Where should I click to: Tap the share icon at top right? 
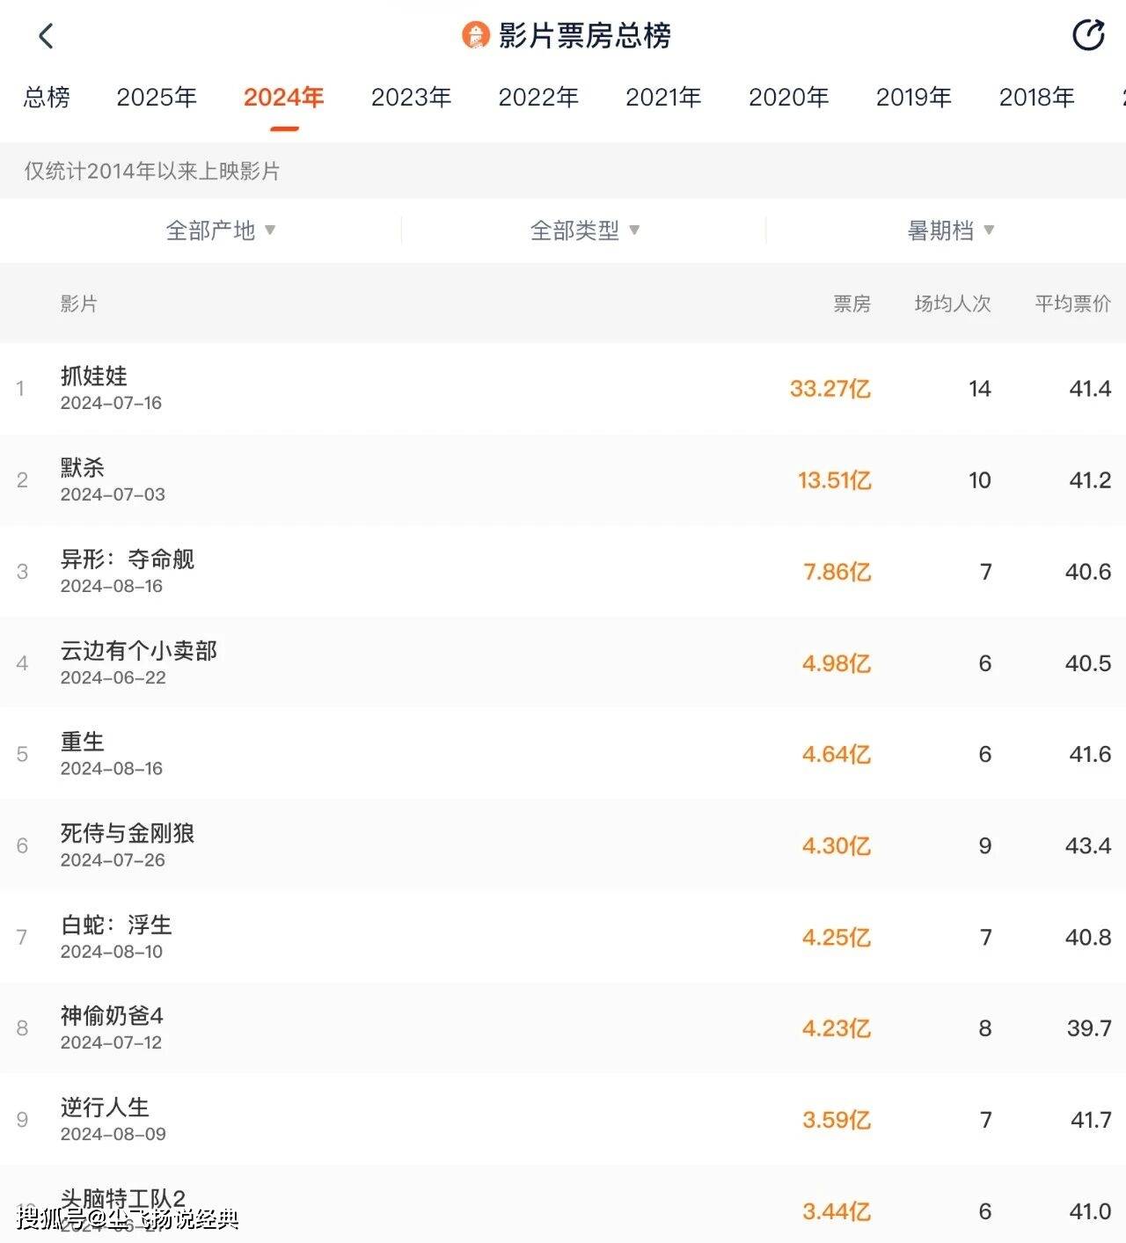[1088, 35]
